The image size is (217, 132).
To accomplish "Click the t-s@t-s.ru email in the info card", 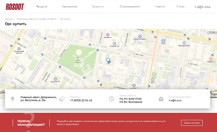I will (x=175, y=100).
